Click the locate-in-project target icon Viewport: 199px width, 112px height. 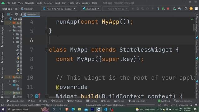pos(16,14)
